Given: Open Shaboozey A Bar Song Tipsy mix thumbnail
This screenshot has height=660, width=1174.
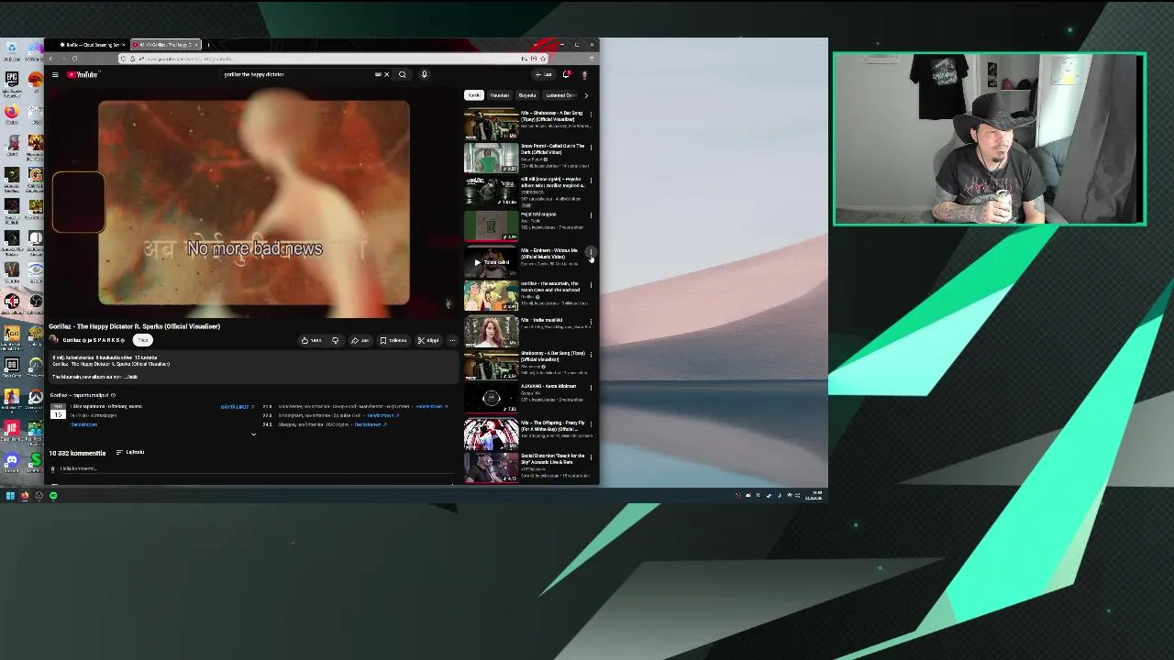Looking at the screenshot, I should pos(491,124).
